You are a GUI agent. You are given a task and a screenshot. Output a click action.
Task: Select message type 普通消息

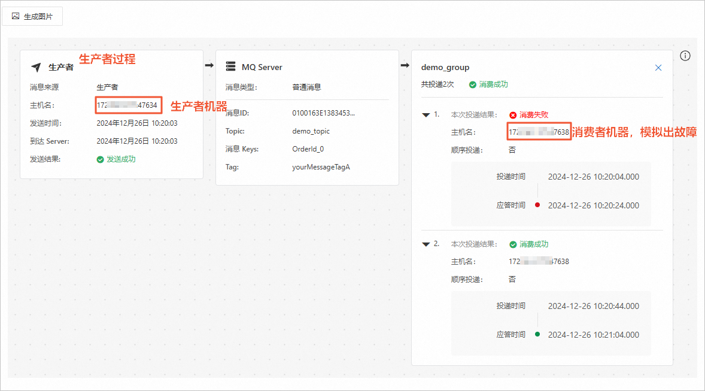pyautogui.click(x=306, y=87)
